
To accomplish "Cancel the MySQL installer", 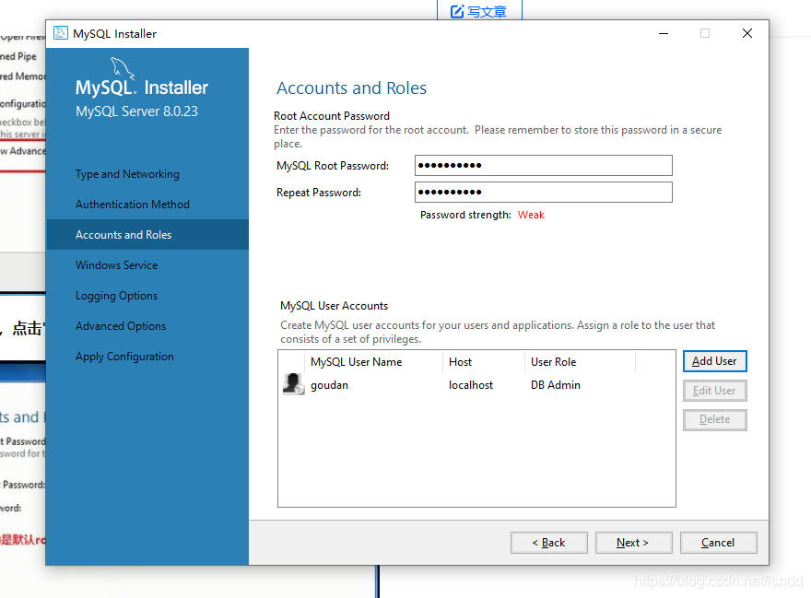I will coord(719,543).
